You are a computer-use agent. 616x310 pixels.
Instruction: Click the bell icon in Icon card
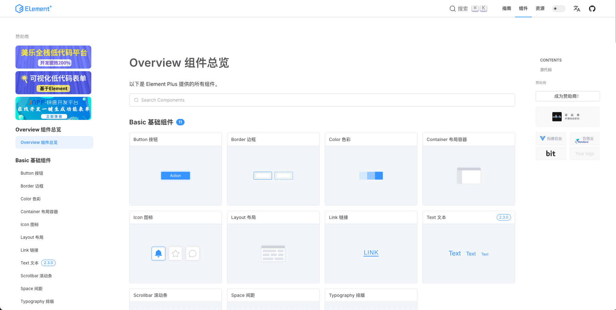point(159,254)
